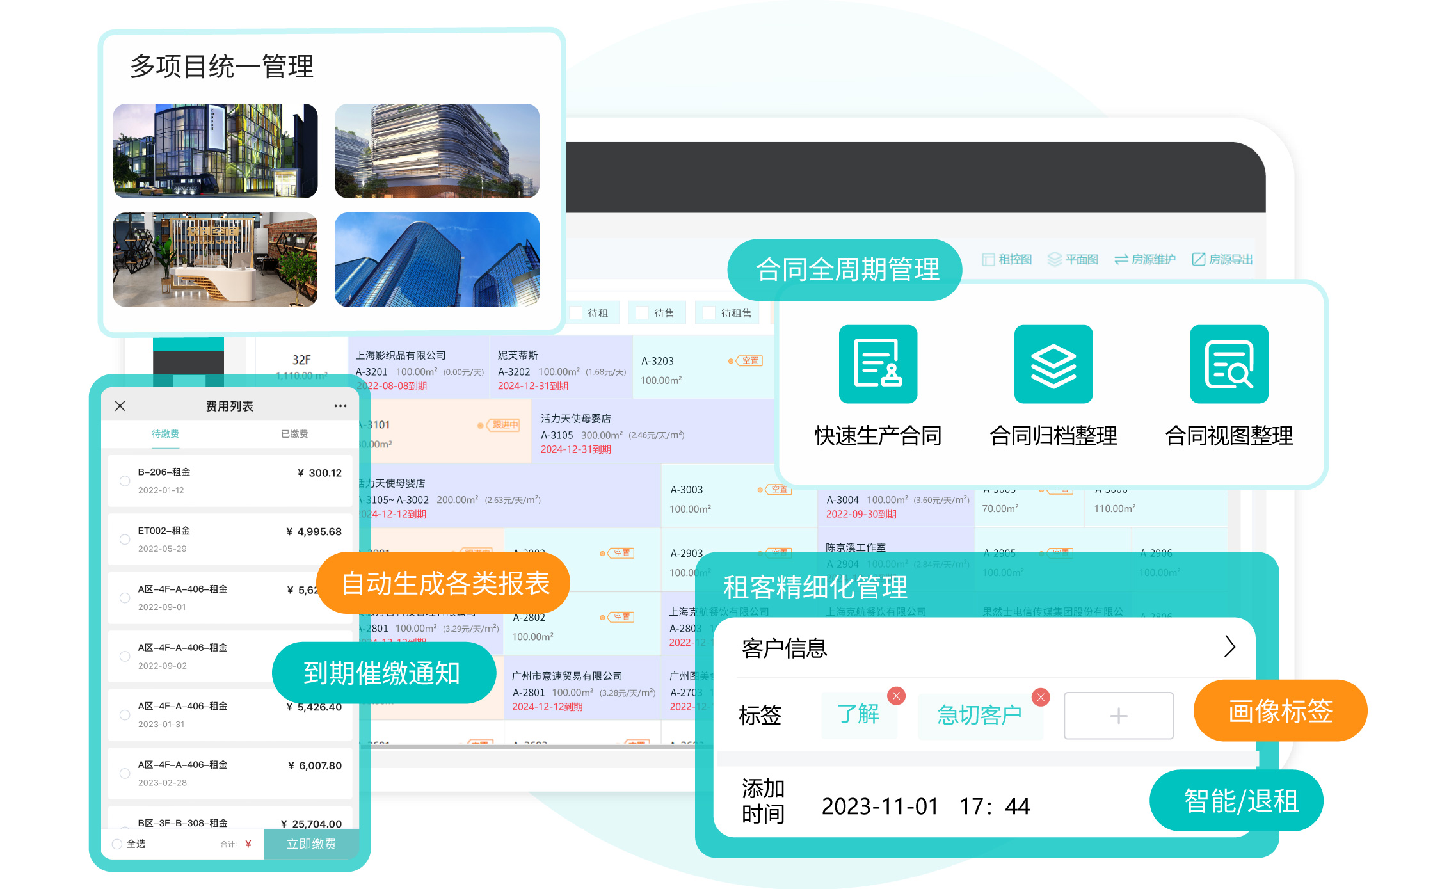Screen dimensions: 1449x889
Task: Close the 费用列表 panel
Action: [120, 406]
